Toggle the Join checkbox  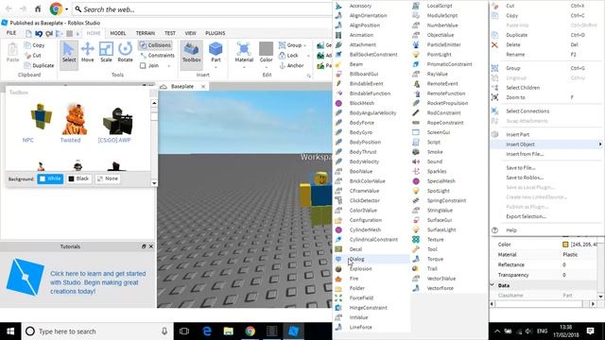143,65
